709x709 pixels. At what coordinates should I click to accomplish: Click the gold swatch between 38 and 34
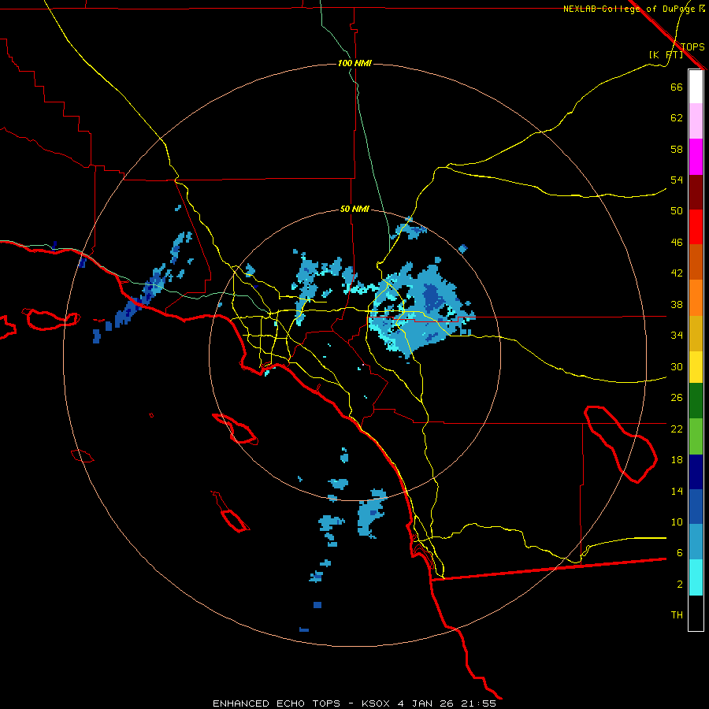click(696, 333)
